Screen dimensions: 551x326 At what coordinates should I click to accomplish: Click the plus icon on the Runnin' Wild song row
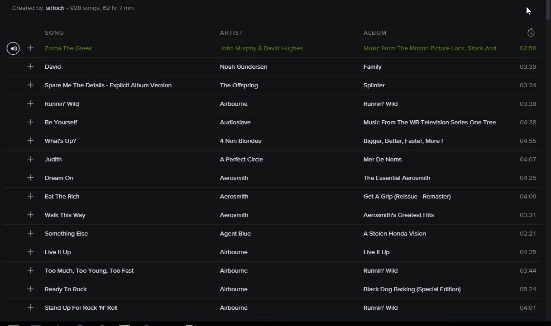(30, 104)
